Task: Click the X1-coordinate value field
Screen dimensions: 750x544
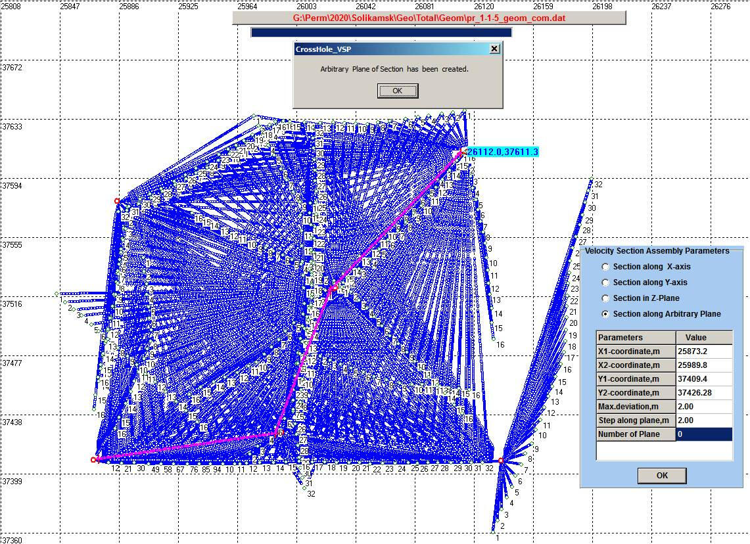Action: point(703,351)
